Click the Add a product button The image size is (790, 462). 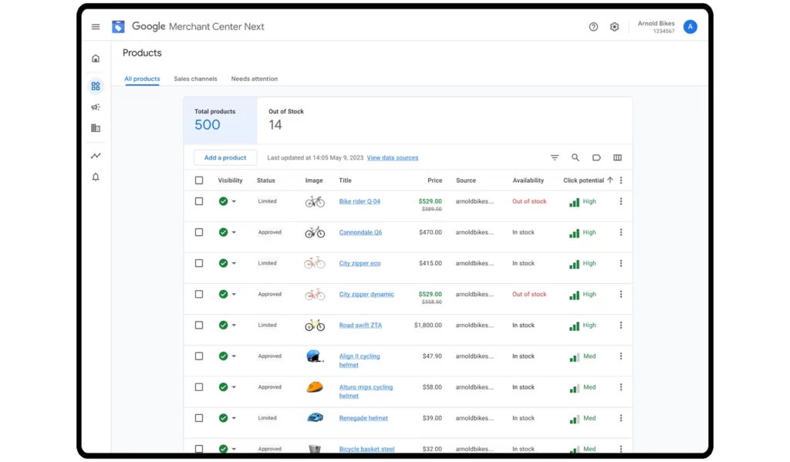[225, 157]
